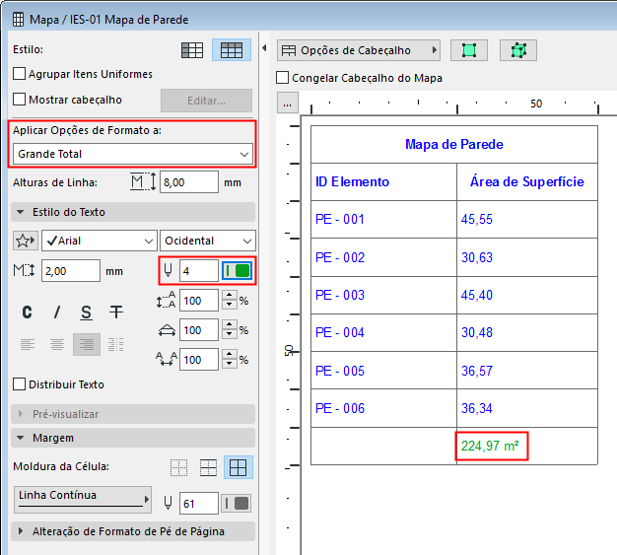Viewport: 617px width, 555px height.
Task: Decrease character width percent with down arrow
Action: pos(229,335)
